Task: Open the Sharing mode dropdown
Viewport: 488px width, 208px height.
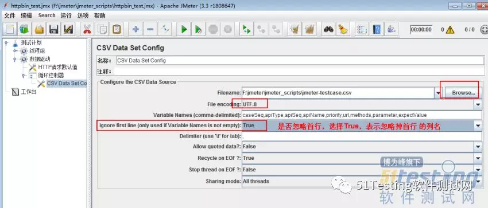Action: [478, 181]
